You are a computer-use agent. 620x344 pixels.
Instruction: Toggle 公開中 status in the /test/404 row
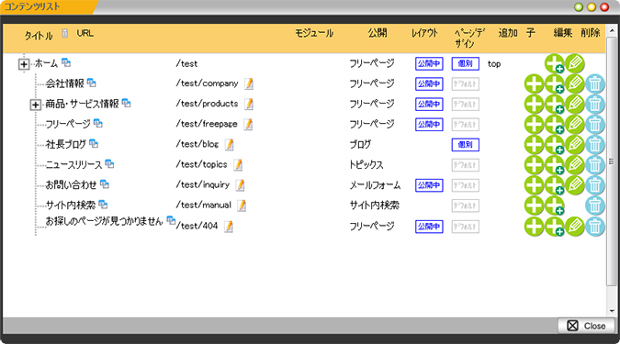(x=429, y=227)
